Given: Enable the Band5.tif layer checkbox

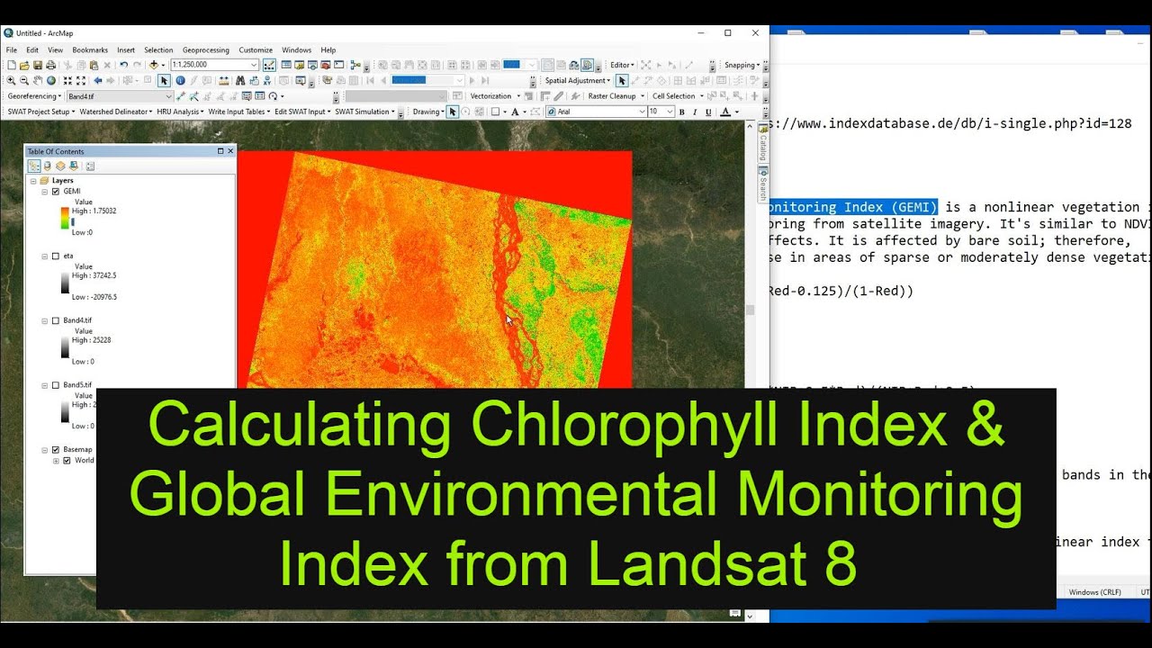Looking at the screenshot, I should click(56, 385).
